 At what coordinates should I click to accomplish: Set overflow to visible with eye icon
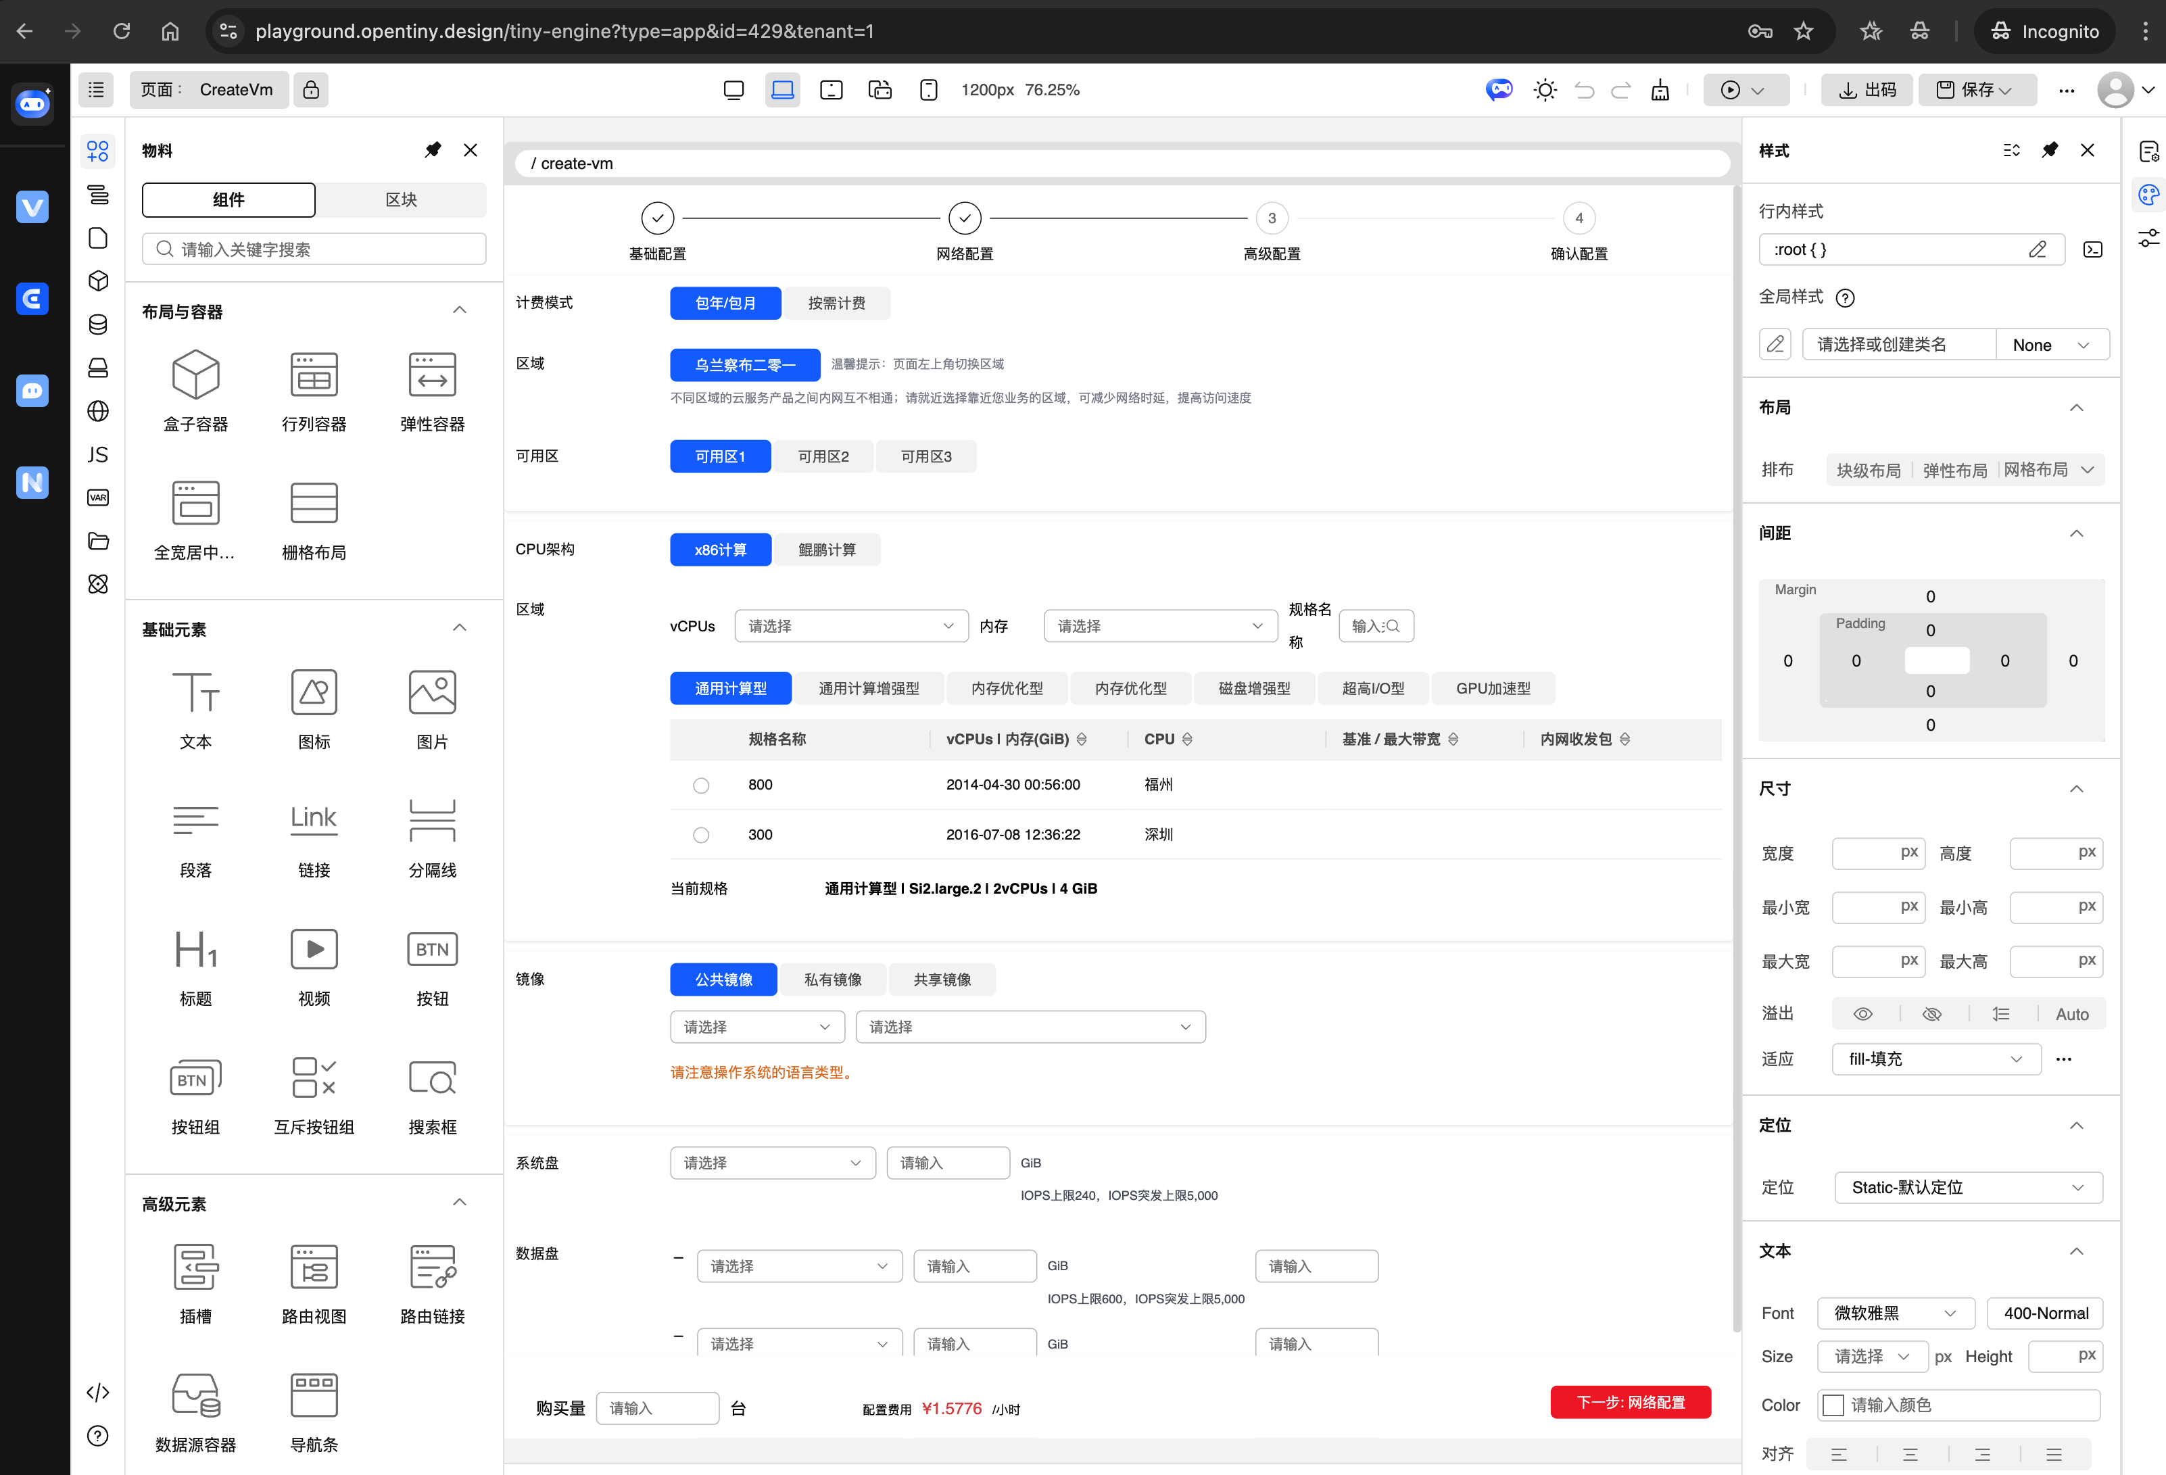pos(1862,1014)
